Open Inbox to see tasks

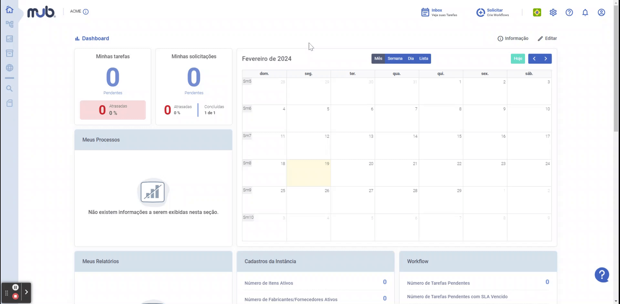[x=439, y=12]
